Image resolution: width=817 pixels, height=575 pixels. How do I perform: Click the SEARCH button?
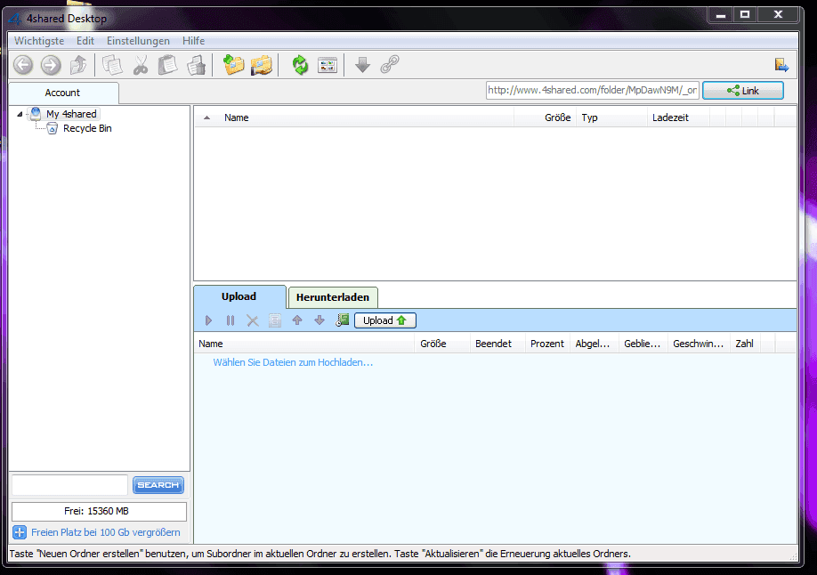pos(158,485)
